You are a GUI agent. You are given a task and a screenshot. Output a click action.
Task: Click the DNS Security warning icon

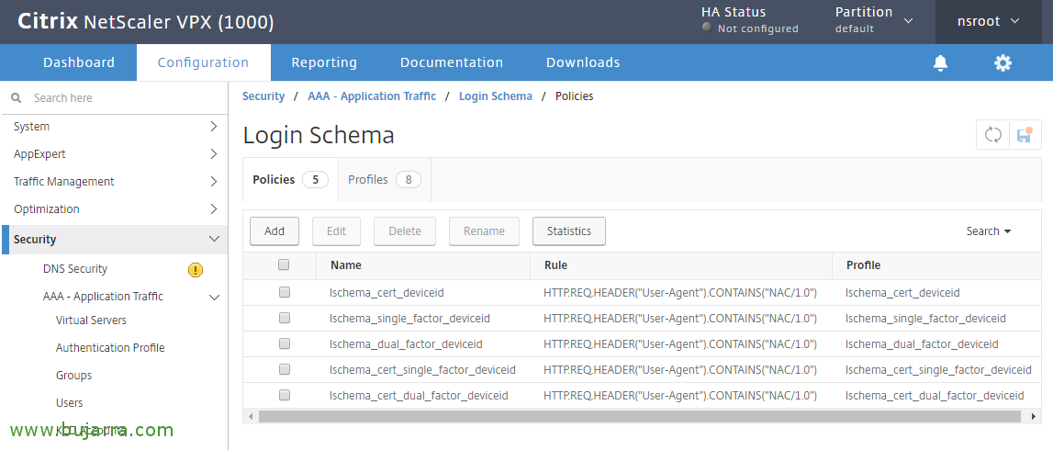coord(196,270)
